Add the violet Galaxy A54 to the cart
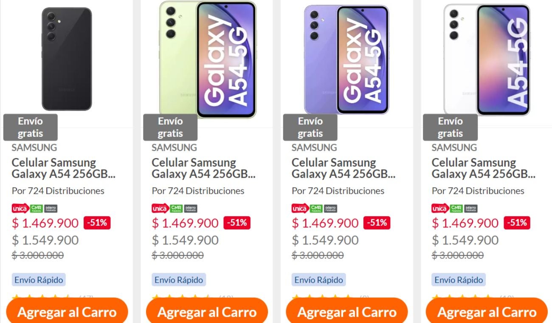 pos(347,312)
